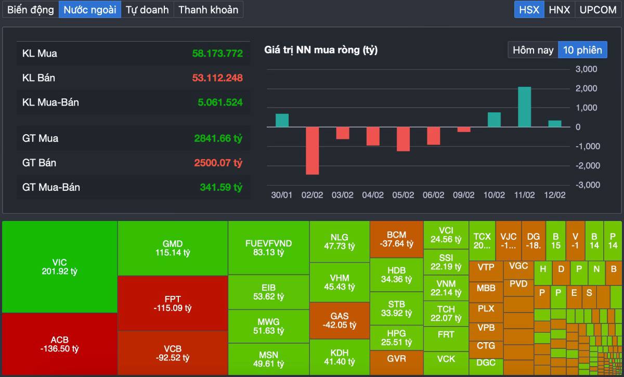Click the 11/02 tallest green bar
This screenshot has height=377, width=624.
click(x=525, y=107)
